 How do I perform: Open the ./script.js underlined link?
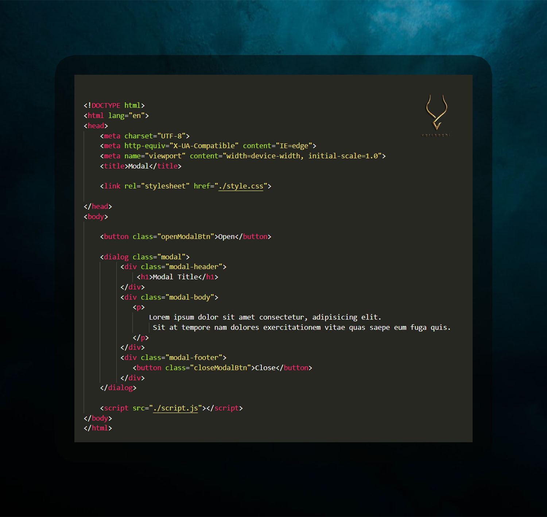pyautogui.click(x=175, y=408)
